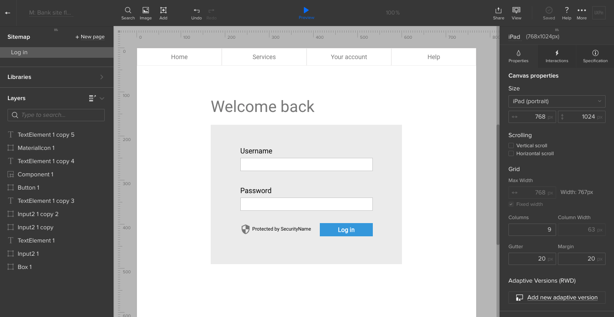
Task: Click the Password label on canvas
Action: [x=256, y=190]
